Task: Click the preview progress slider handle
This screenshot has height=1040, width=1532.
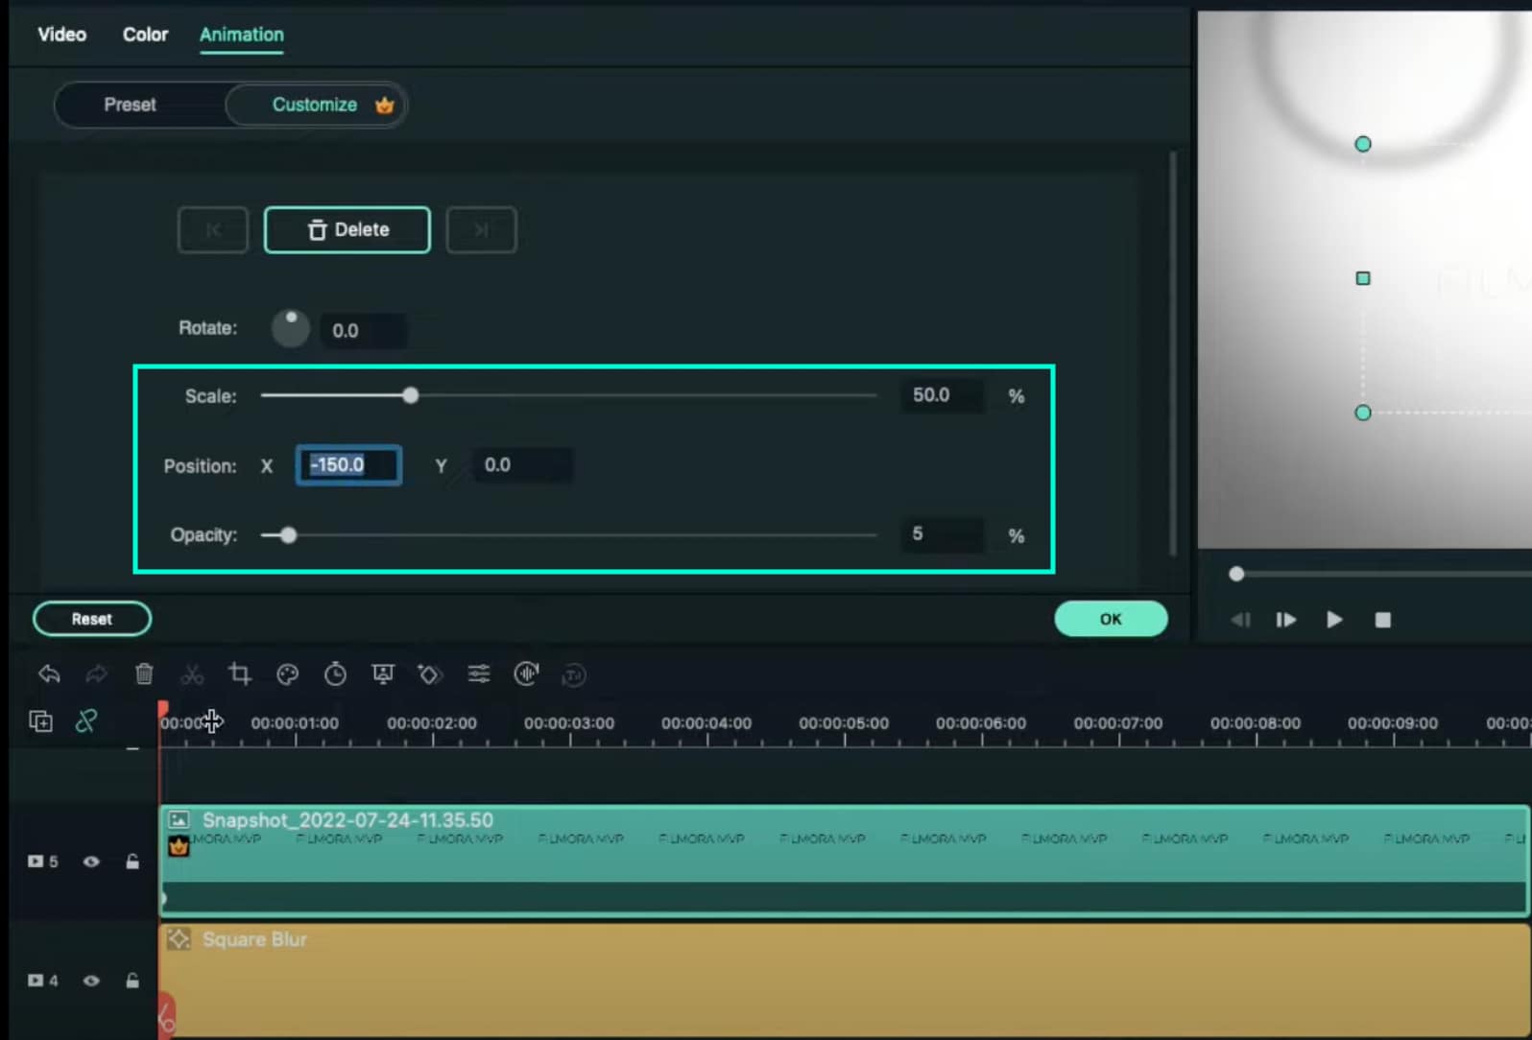Action: (x=1236, y=574)
